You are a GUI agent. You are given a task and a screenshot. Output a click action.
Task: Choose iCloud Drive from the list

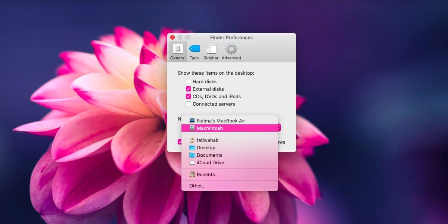(x=230, y=162)
